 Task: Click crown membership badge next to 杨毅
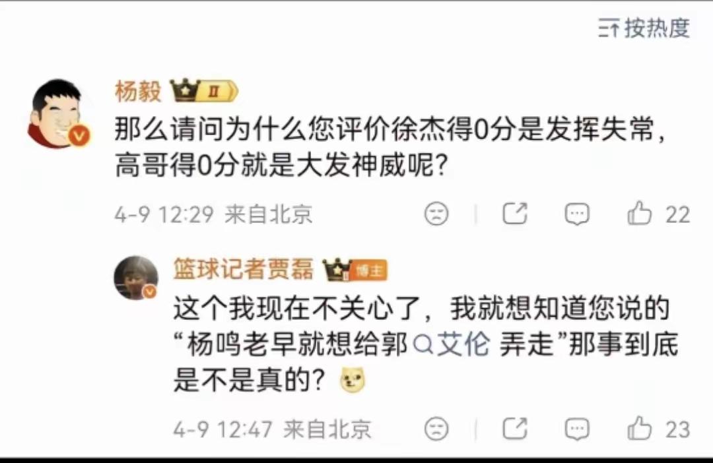[185, 90]
